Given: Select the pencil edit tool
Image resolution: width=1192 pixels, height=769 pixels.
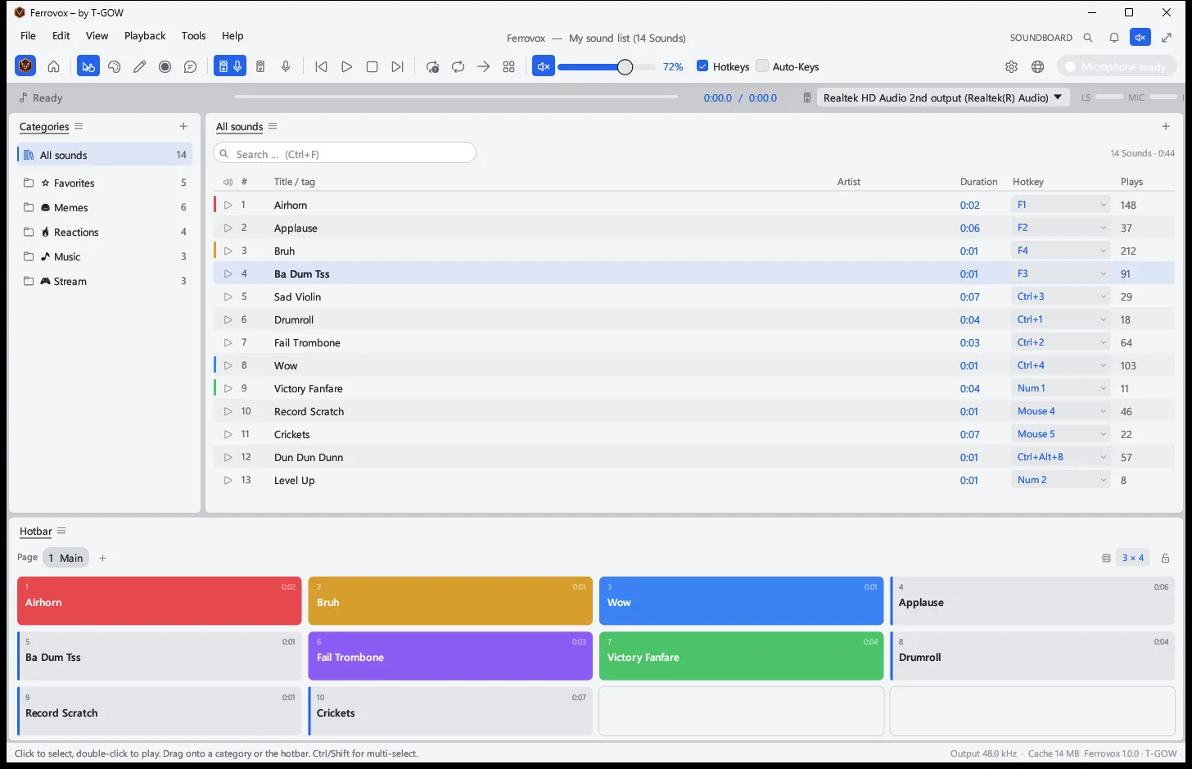Looking at the screenshot, I should (x=140, y=66).
